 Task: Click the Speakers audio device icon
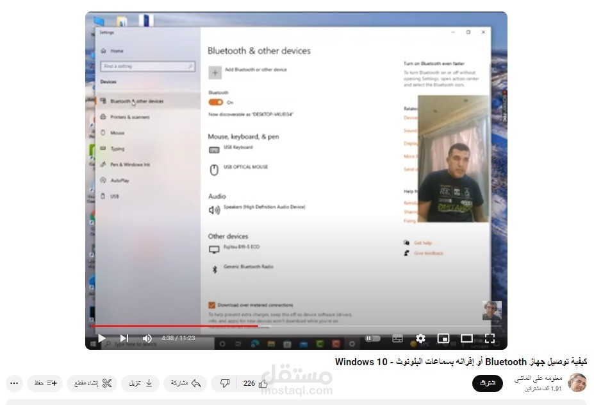pos(215,209)
